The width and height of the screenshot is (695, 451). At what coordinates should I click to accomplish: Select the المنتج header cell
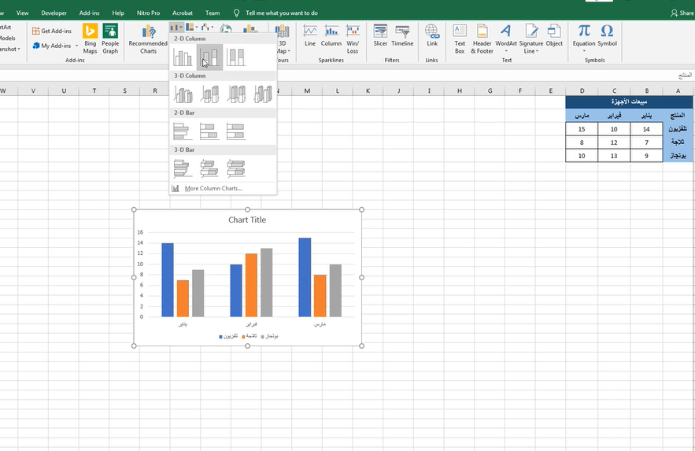pos(678,115)
